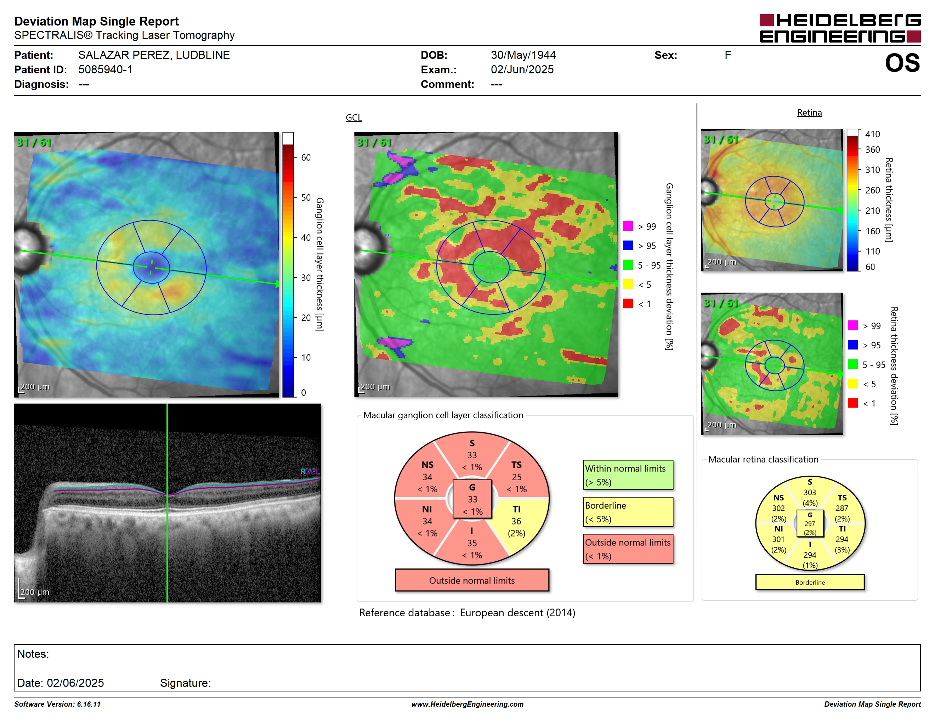Click Outside normal limits result below GCL chart
935x723 pixels.
click(x=472, y=581)
